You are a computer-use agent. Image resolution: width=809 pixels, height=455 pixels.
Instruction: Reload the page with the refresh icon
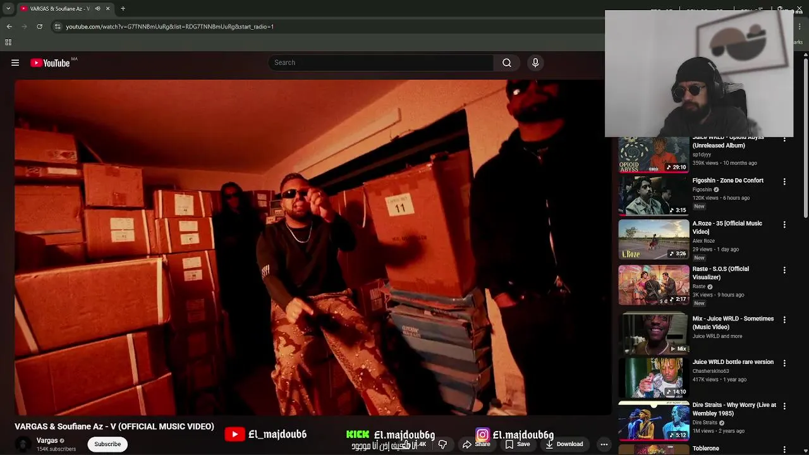click(x=39, y=27)
